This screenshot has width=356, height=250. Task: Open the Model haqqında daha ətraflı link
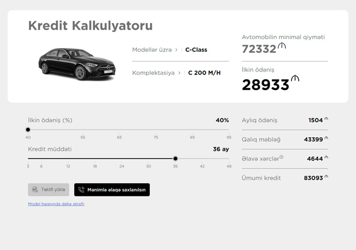click(56, 204)
